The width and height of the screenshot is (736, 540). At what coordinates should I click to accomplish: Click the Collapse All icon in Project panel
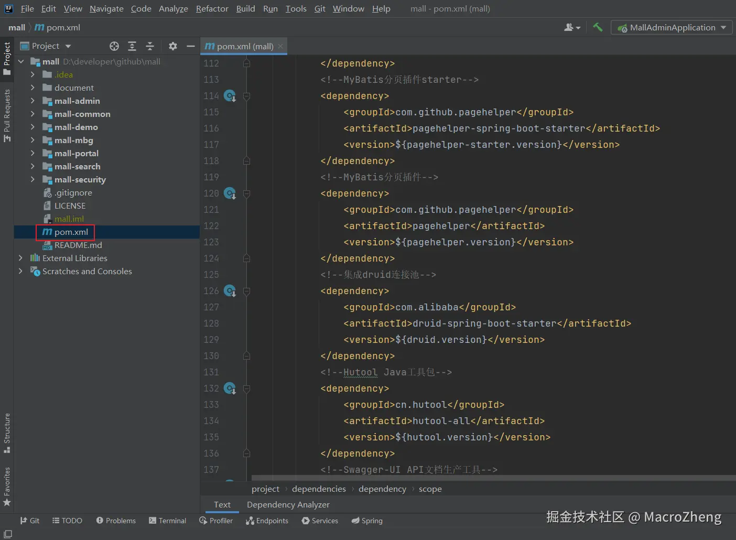pyautogui.click(x=150, y=46)
